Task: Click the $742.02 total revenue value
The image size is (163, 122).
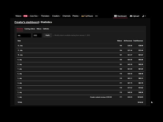Action: coord(140,102)
